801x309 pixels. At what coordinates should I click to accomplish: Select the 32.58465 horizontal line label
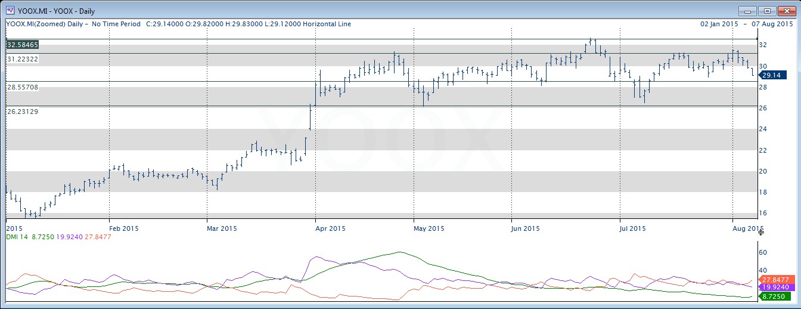point(23,45)
